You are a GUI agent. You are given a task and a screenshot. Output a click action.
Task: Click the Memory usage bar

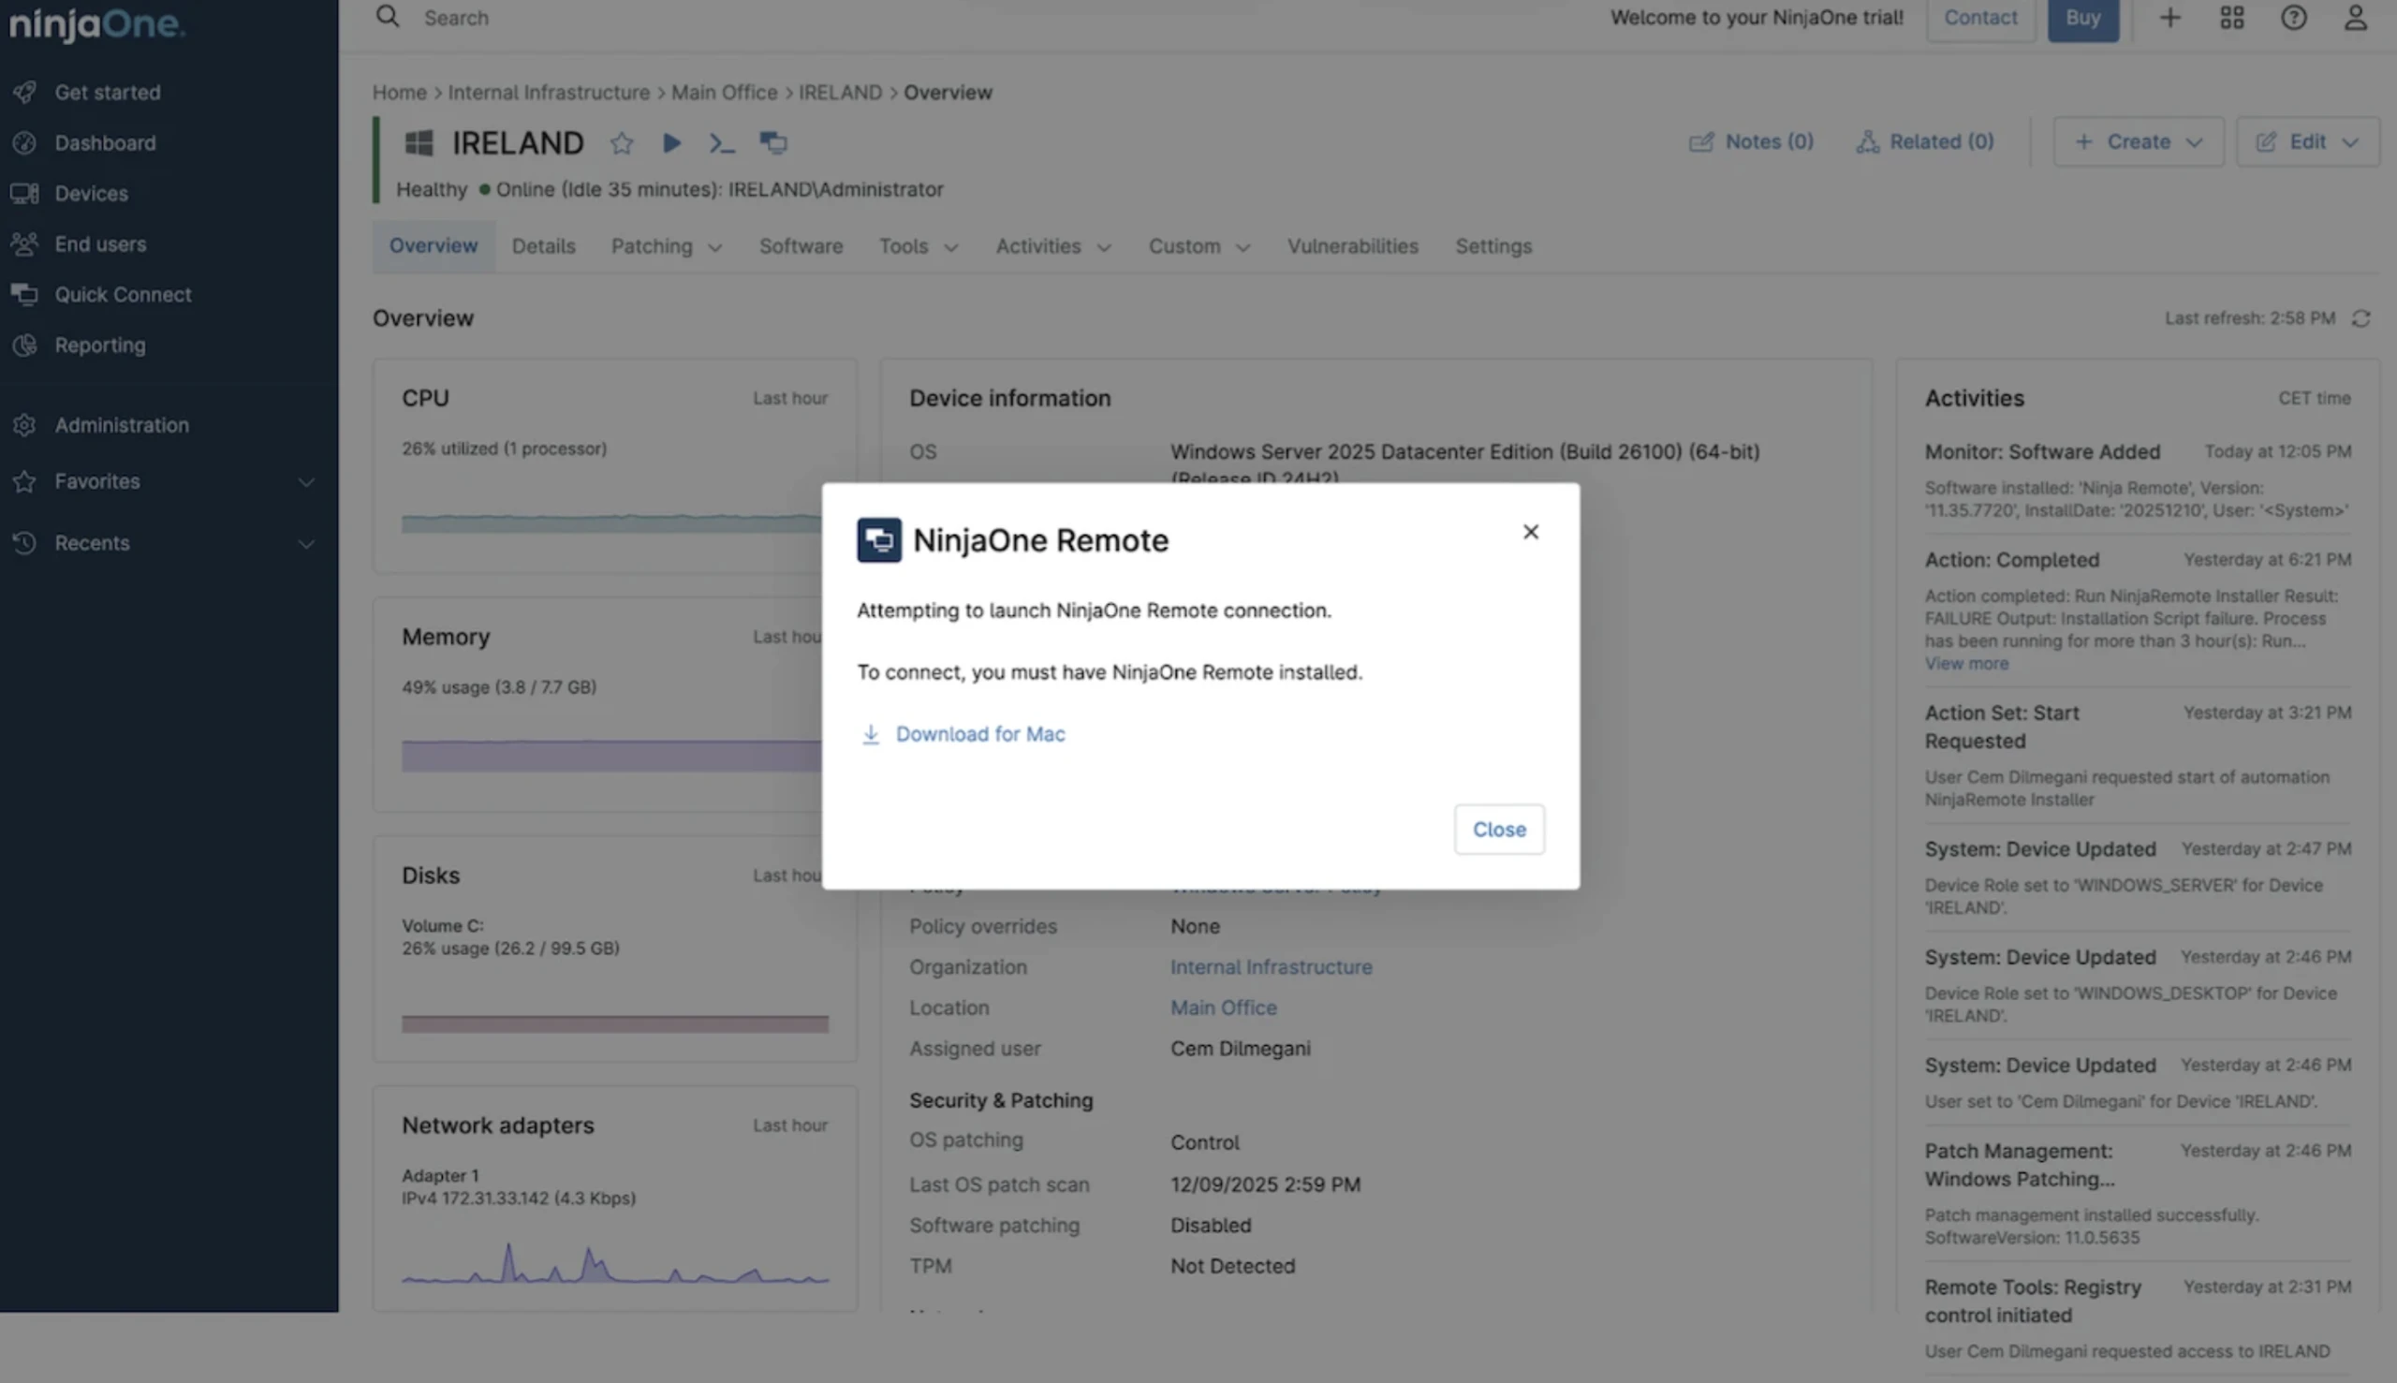coord(611,756)
